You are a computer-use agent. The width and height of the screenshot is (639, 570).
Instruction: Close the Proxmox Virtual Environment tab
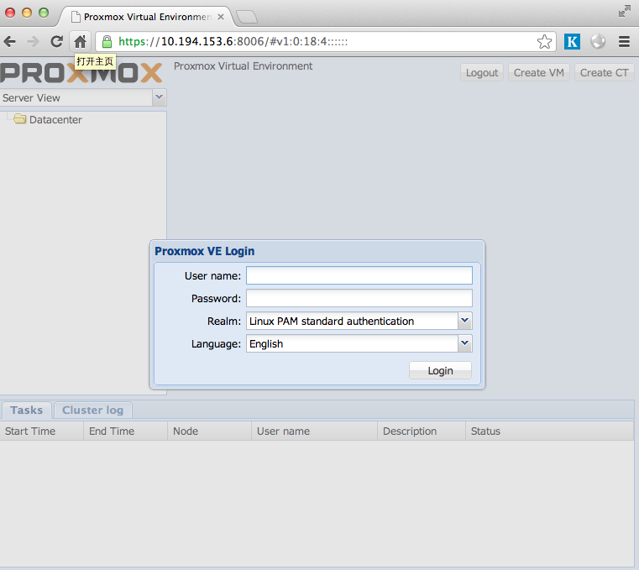coord(221,17)
